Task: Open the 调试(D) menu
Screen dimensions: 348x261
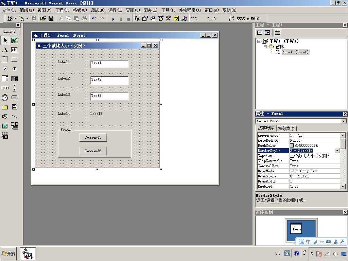Action: coord(98,10)
